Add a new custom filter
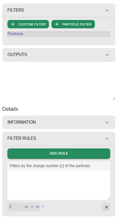This screenshot has height=218, width=118. pyautogui.click(x=28, y=24)
